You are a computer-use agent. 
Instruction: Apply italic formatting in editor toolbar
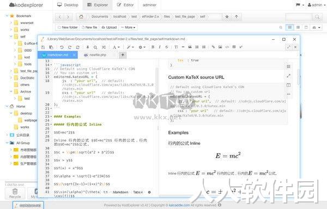(160, 47)
